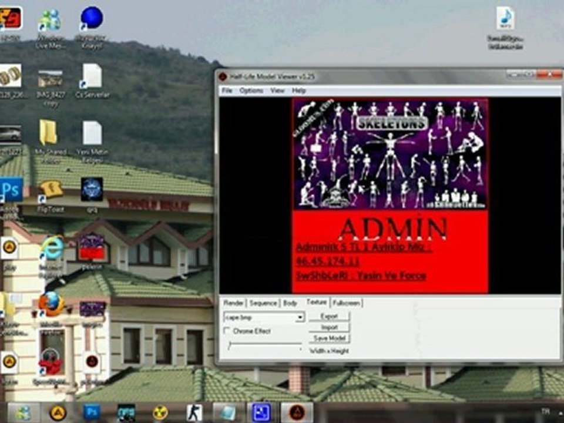Switch to the Body tab
The height and width of the screenshot is (423, 564).
[x=290, y=303]
